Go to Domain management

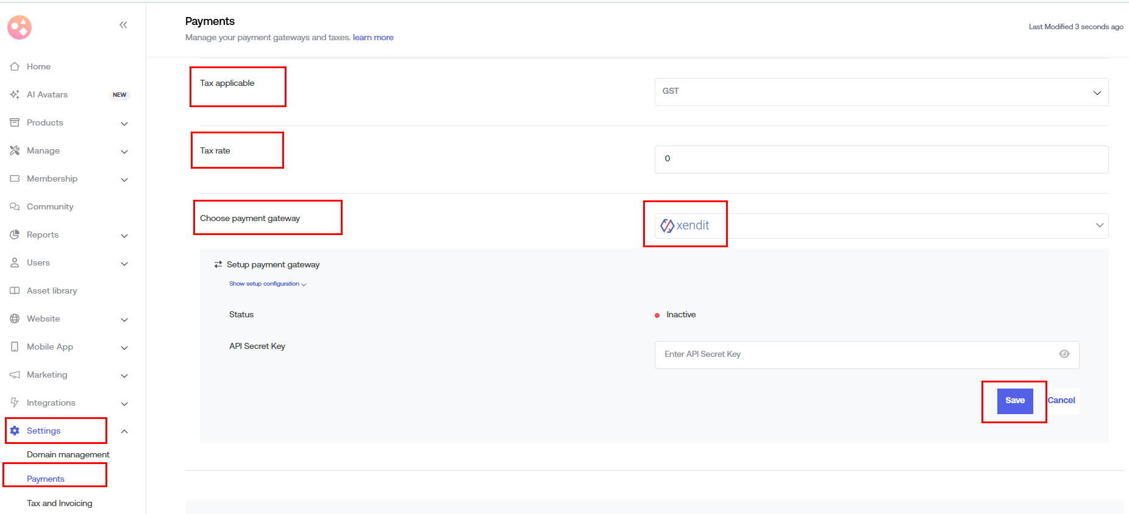(x=68, y=454)
